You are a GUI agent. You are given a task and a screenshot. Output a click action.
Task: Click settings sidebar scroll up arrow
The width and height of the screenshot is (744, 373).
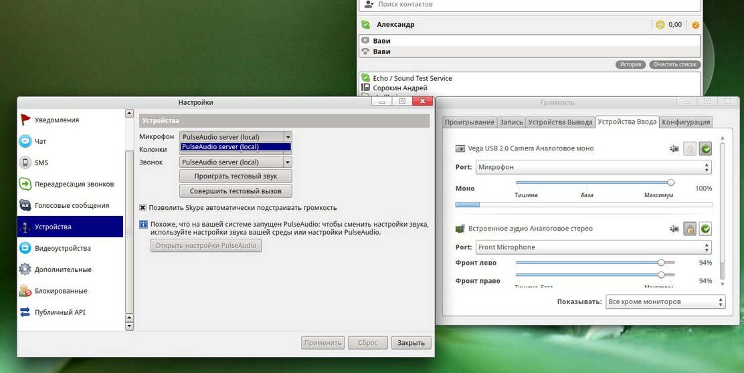tap(129, 113)
